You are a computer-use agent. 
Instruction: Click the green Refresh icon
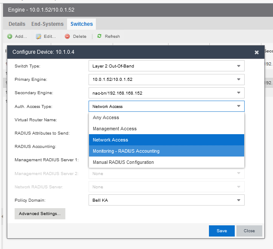pos(100,37)
